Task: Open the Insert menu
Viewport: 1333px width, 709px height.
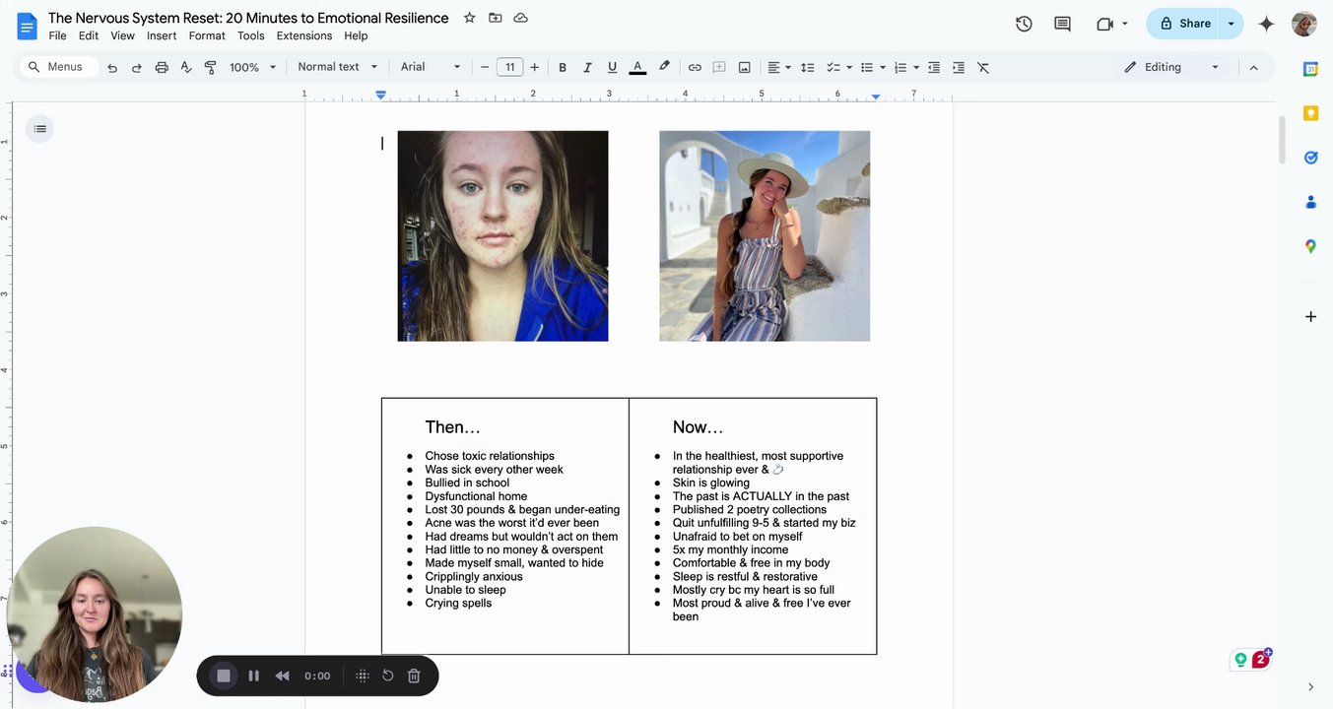Action: (x=162, y=35)
